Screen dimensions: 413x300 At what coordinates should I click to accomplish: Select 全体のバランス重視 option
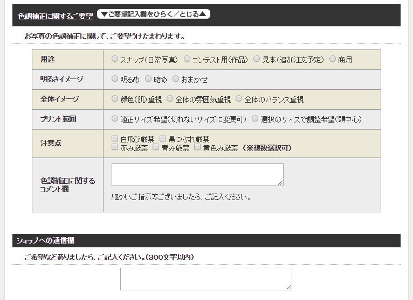pyautogui.click(x=239, y=98)
